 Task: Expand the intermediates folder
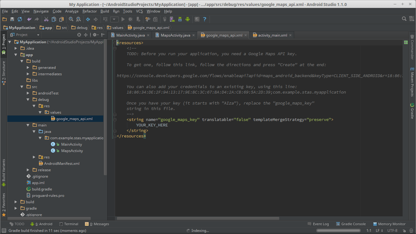[28, 74]
